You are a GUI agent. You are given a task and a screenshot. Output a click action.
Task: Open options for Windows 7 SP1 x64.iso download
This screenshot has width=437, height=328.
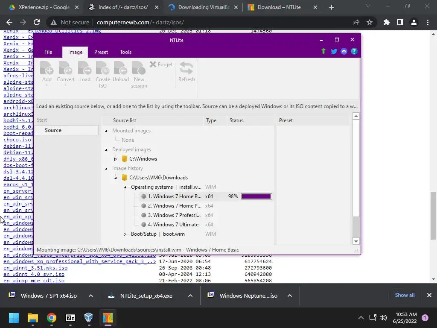click(91, 296)
